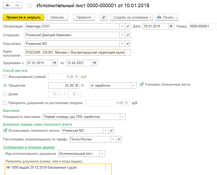
Task: Open ellipsis editor for Реквизиты документа
Action: point(108,168)
